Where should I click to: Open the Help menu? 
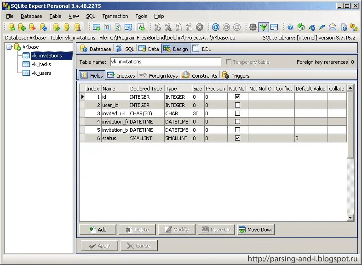(x=159, y=16)
